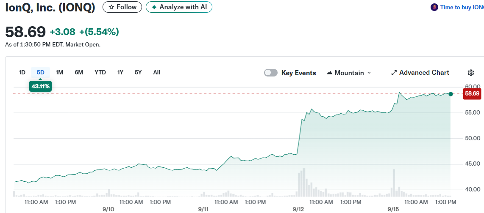Click the 9/11 date label
This screenshot has width=484, height=213.
[x=203, y=209]
